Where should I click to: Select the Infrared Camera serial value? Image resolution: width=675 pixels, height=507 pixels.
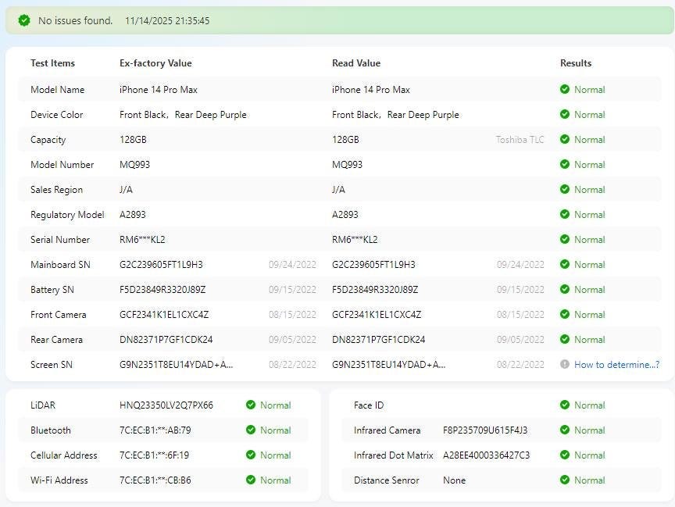485,430
